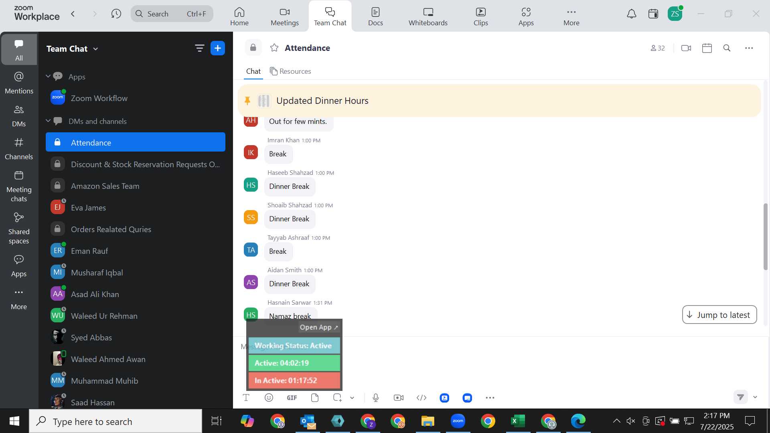Open Shared spaces in the sidebar

[x=19, y=228]
